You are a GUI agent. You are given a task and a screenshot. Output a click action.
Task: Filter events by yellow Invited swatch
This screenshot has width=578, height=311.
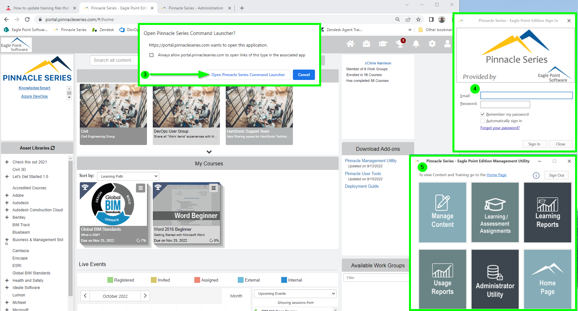click(x=154, y=280)
